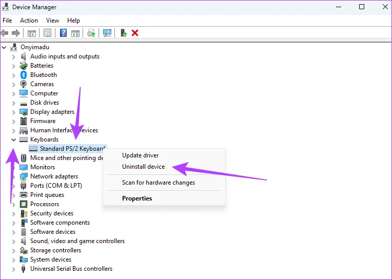Expand the Computer category arrow
This screenshot has height=280, width=392.
[x=13, y=94]
